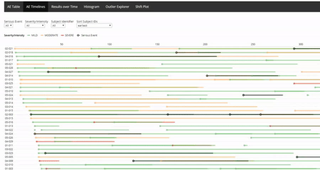
Task: Select subject ID 04-027
Action: tap(9, 72)
